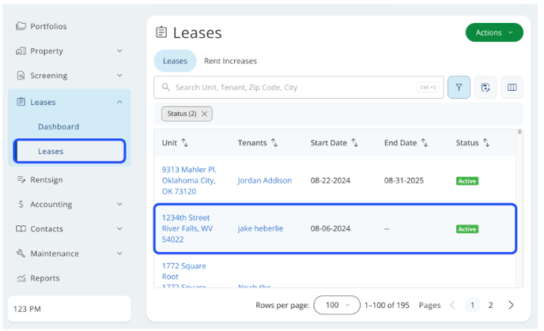
Task: Sort by Start Date column arrows
Action: [x=355, y=143]
